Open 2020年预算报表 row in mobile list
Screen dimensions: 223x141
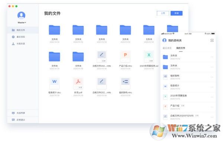pos(188,97)
